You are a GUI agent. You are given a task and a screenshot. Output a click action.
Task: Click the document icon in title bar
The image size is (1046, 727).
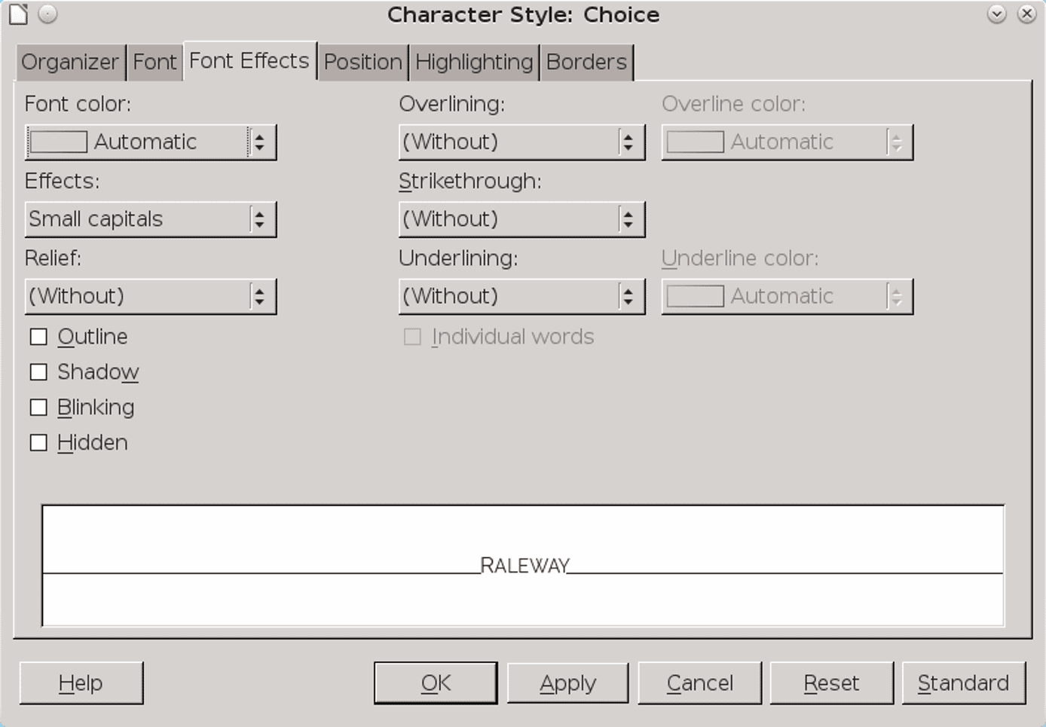18,14
